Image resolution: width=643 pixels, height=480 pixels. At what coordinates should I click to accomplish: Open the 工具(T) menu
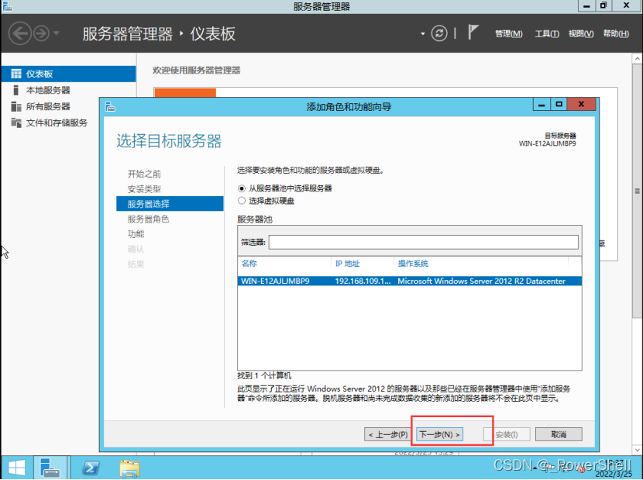547,33
